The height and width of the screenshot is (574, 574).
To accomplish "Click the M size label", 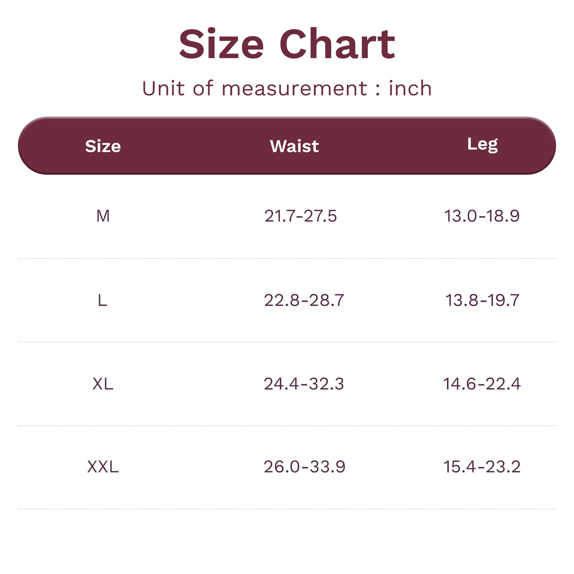I will [103, 216].
